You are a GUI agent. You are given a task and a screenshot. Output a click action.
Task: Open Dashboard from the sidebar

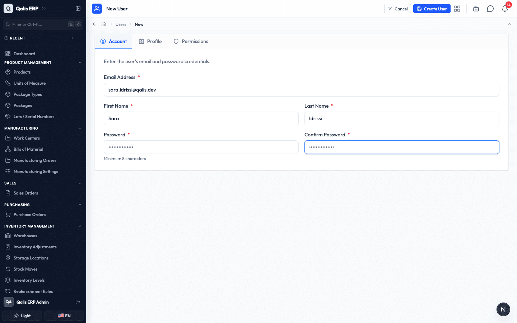pyautogui.click(x=43, y=54)
